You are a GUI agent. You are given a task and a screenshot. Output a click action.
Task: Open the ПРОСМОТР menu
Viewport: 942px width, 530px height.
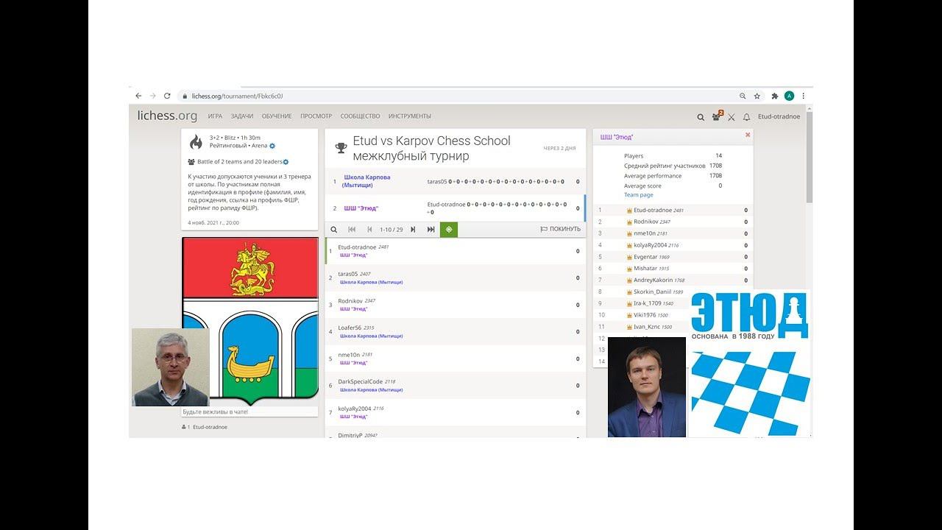316,116
